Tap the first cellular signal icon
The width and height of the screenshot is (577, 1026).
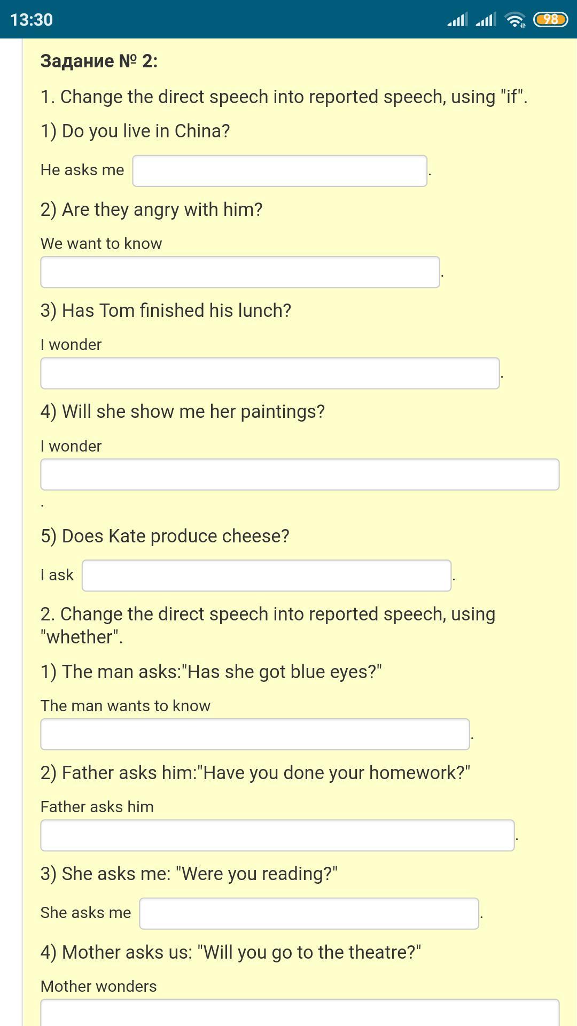(457, 20)
